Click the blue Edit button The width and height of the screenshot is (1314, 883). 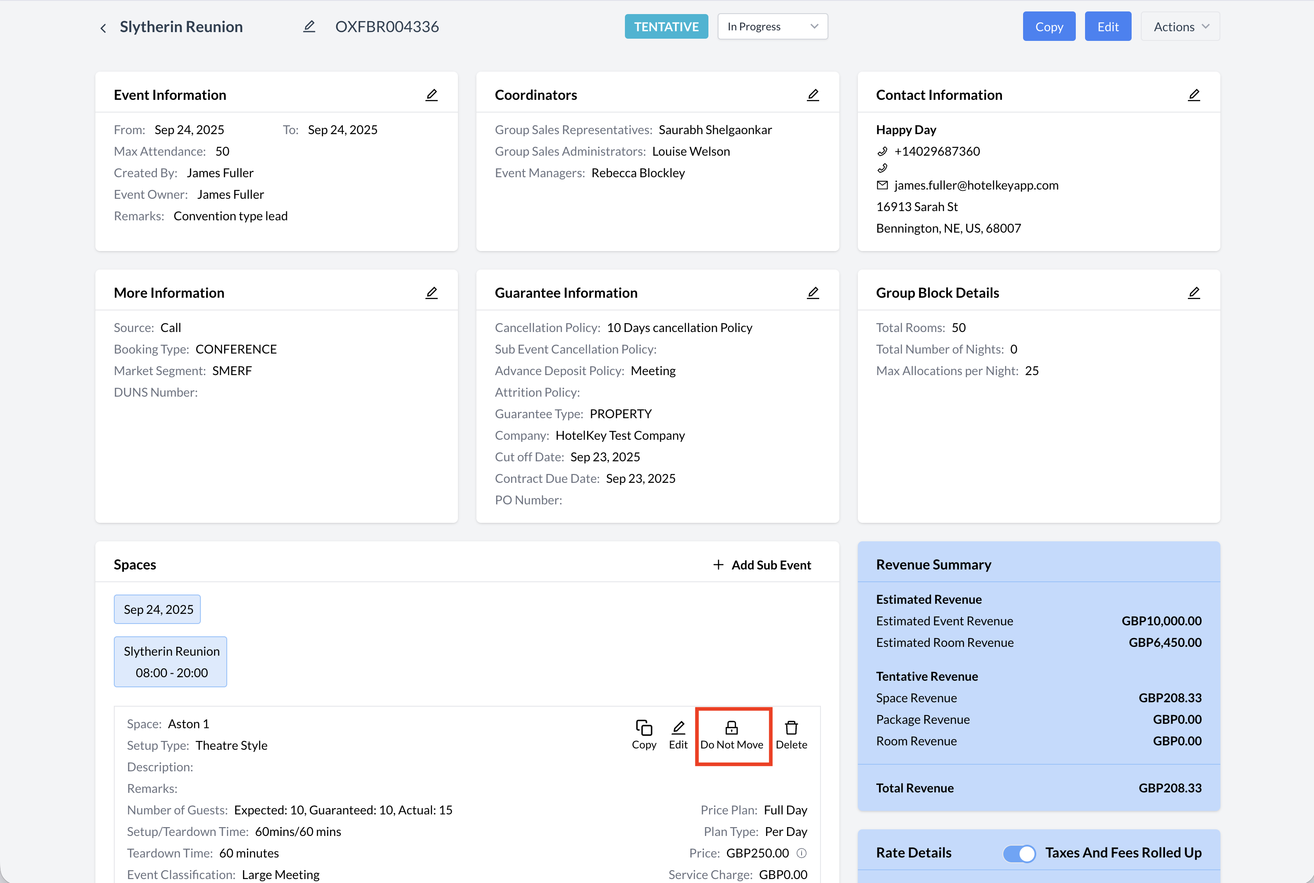coord(1107,26)
